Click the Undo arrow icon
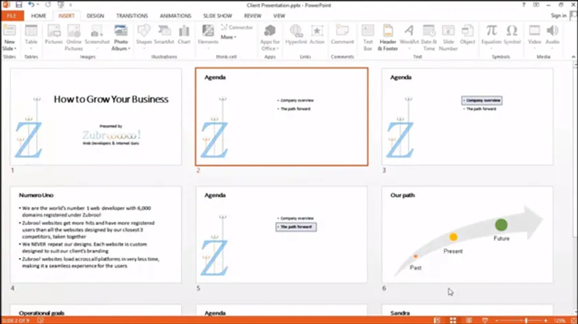 tap(31, 5)
